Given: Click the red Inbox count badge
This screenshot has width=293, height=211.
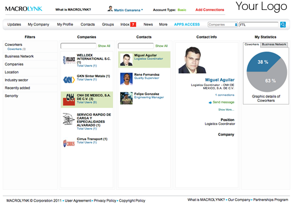Looking at the screenshot, I should tap(133, 24).
